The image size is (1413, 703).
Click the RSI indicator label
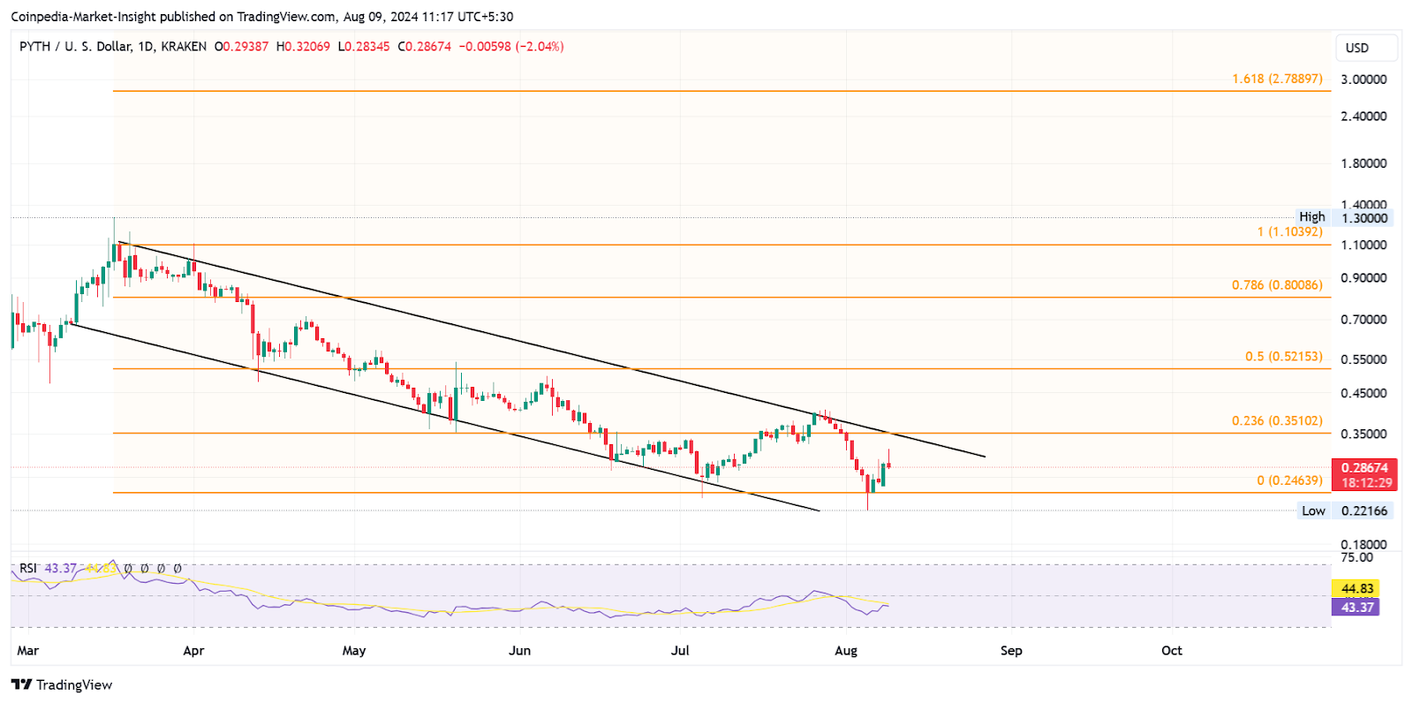tap(28, 568)
